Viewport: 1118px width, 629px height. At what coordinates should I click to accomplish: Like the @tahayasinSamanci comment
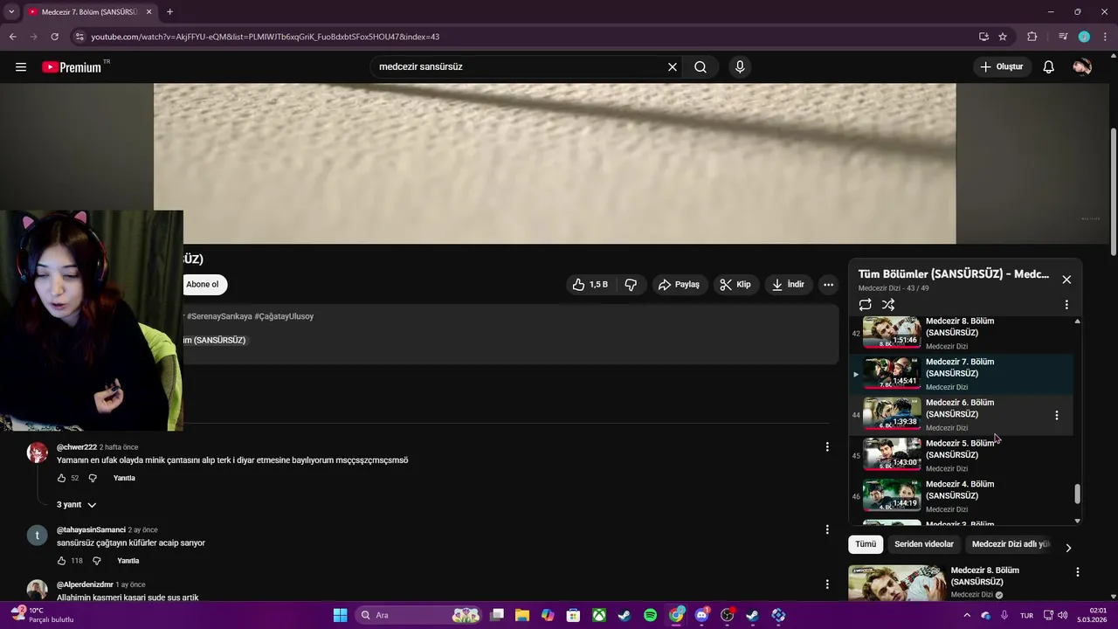[61, 561]
